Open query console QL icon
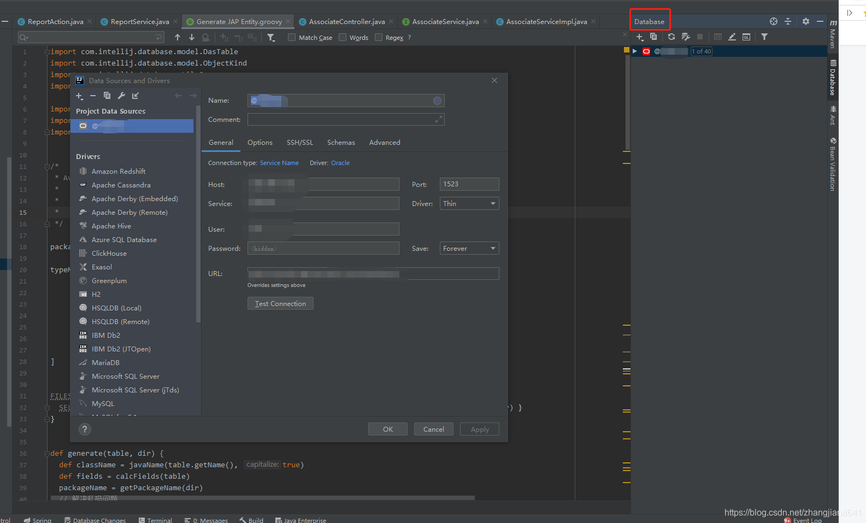The width and height of the screenshot is (866, 523). (x=746, y=37)
